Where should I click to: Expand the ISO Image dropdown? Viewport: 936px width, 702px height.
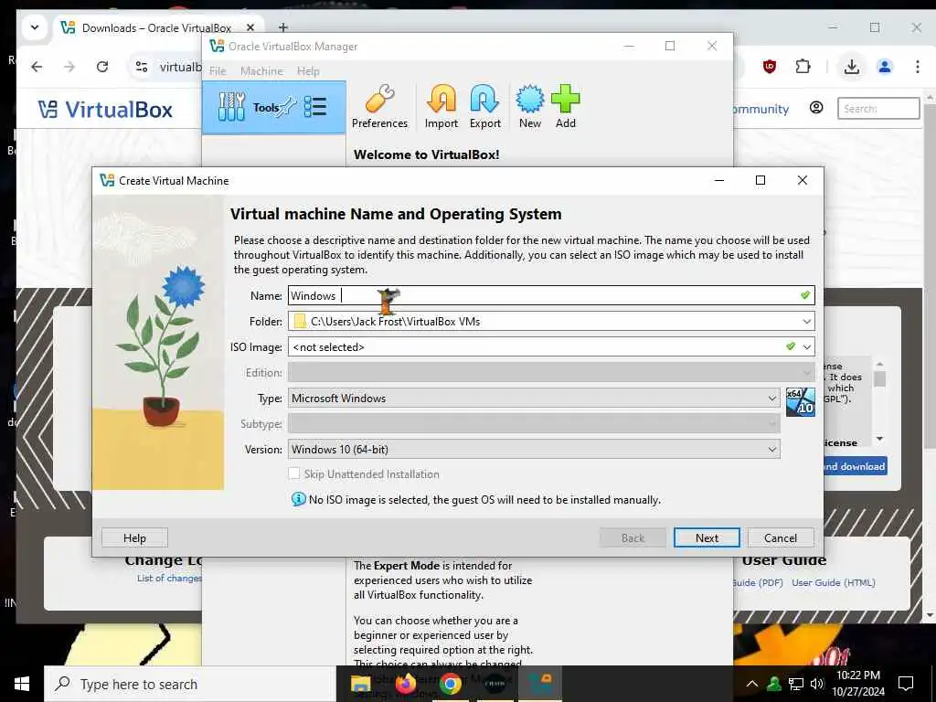806,346
